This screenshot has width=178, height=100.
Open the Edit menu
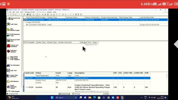(14, 12)
